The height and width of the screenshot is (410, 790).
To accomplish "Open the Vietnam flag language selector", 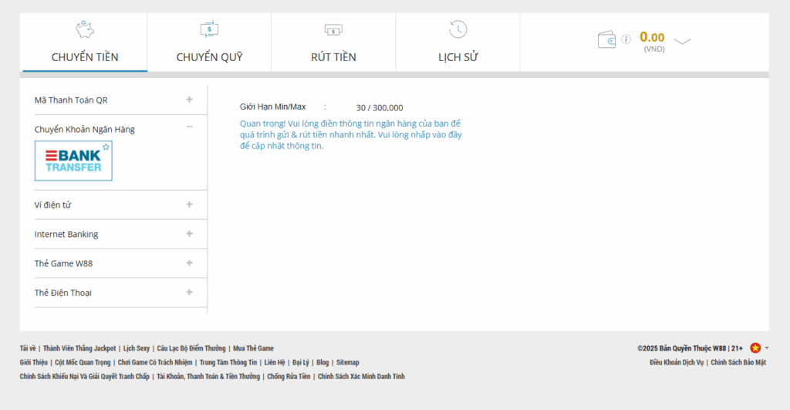I will coord(755,348).
